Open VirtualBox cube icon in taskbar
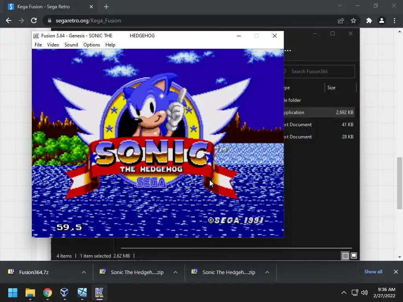Viewport: 403px width, 302px height. (65, 293)
